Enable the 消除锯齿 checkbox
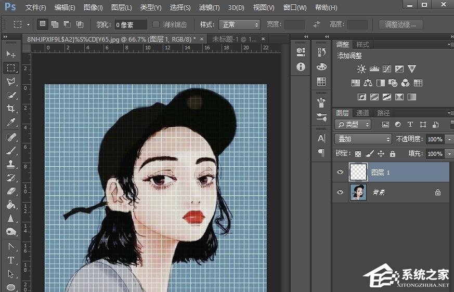 156,24
